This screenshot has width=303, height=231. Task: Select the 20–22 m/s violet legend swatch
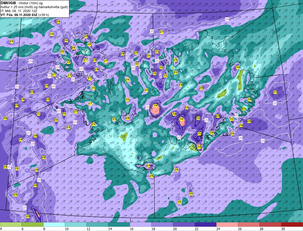point(184,224)
